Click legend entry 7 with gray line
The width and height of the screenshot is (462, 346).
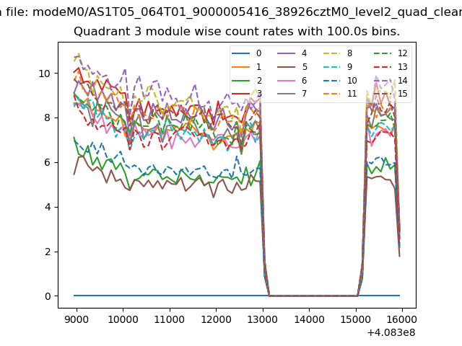(291, 94)
